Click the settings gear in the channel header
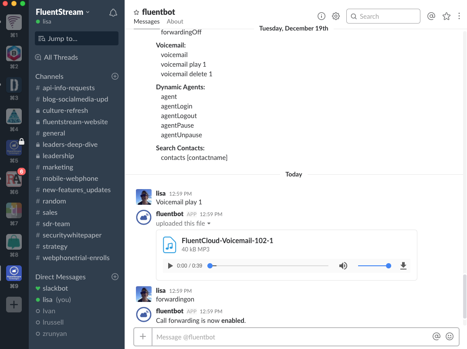Image resolution: width=467 pixels, height=349 pixels. [336, 16]
